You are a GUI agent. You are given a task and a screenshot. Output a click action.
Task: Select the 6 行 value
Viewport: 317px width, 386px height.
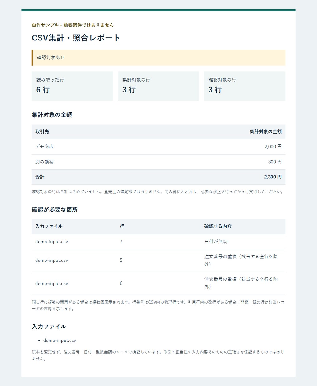43,90
